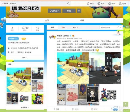130x112 pixels.
Task: Click the green back-to-top arrow button
Action: 126,104
